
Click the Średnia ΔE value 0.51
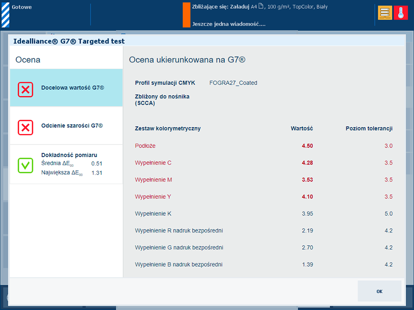(96, 163)
